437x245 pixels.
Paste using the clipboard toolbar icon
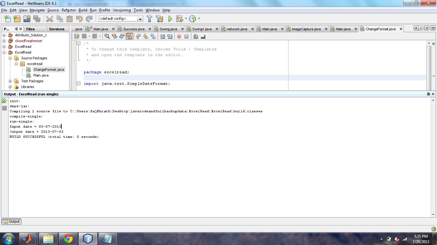[x=69, y=19]
